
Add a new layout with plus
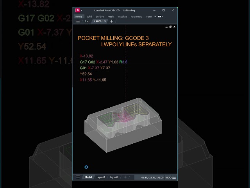[125, 177]
